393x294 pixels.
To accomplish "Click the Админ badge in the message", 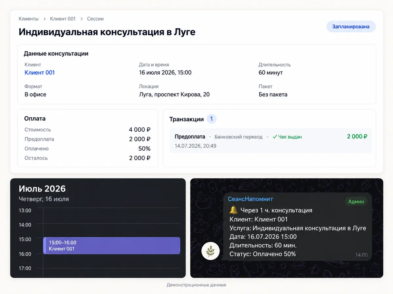I will (356, 202).
